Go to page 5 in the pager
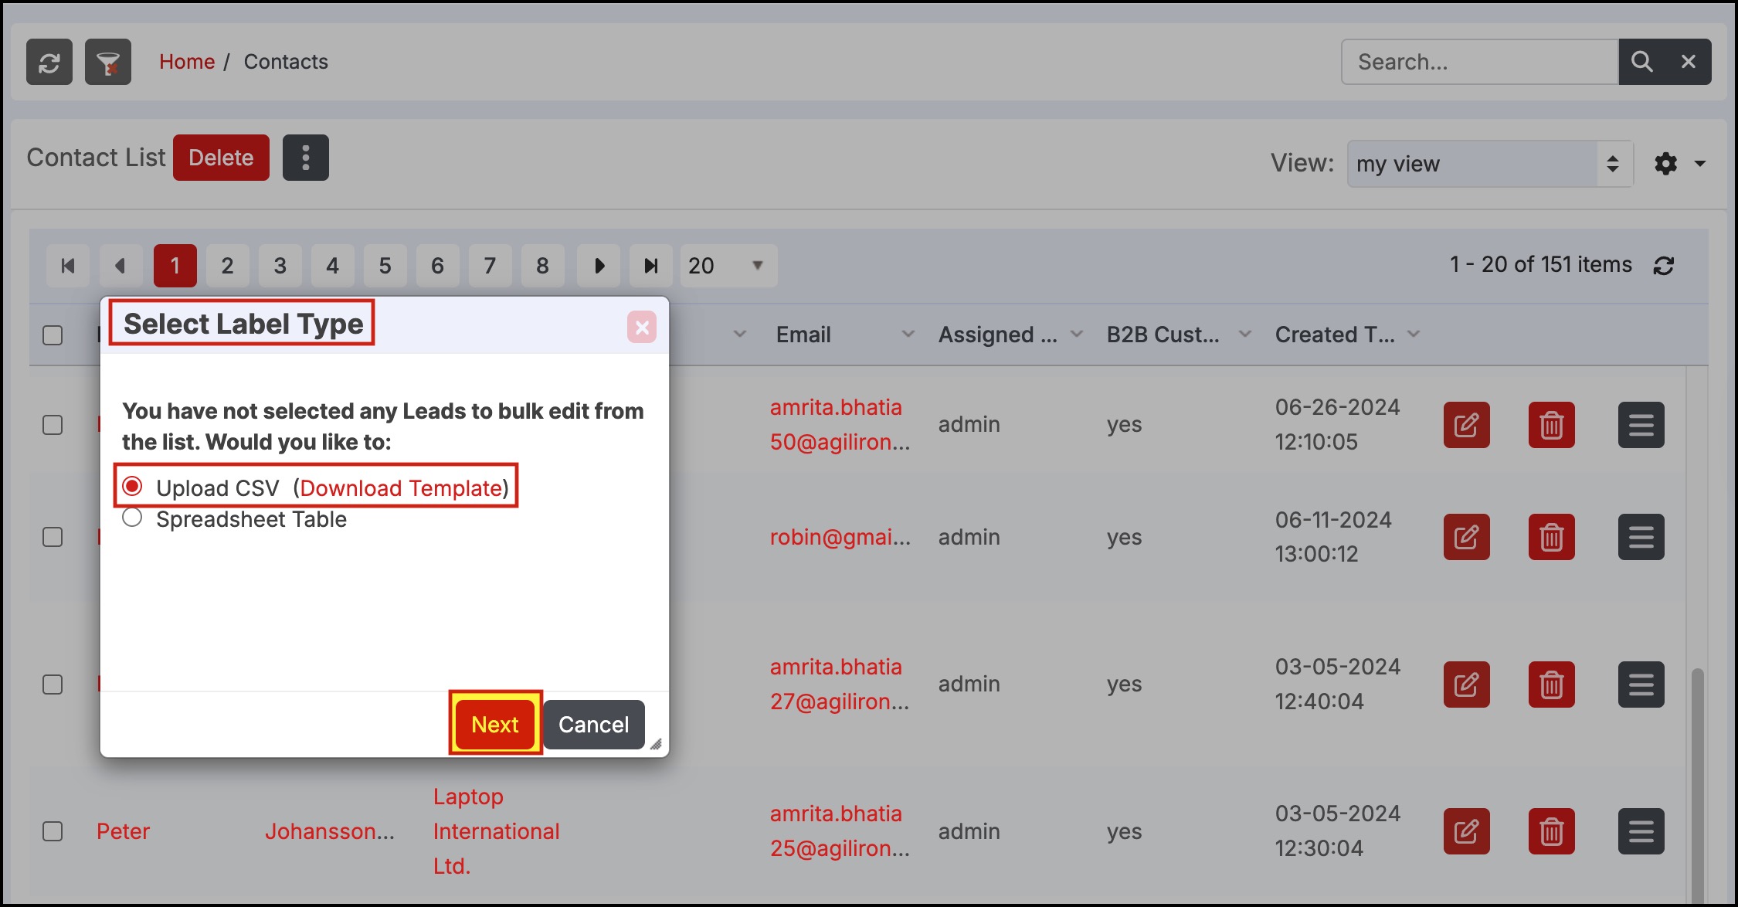The width and height of the screenshot is (1738, 907). 385,266
